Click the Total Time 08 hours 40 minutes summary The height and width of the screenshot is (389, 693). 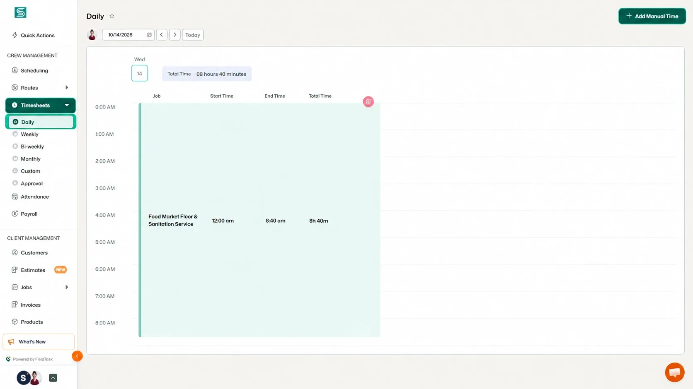pos(207,74)
